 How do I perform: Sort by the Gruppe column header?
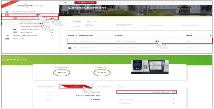pyautogui.click(x=119, y=35)
